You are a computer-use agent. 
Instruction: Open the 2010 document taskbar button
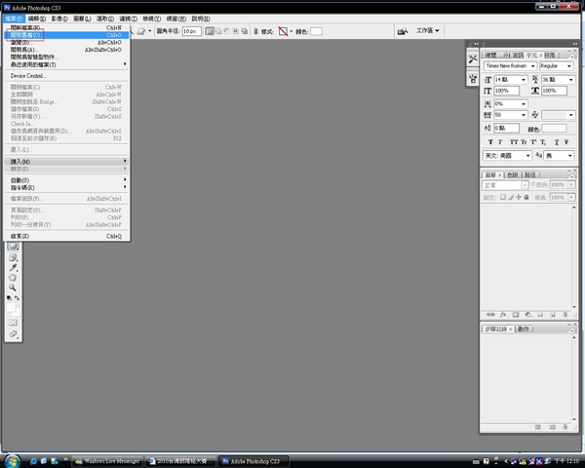[x=181, y=461]
